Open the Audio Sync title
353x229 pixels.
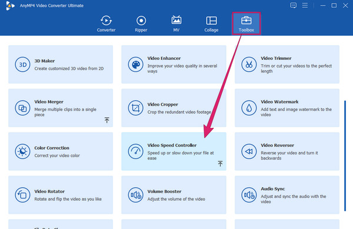pos(273,188)
